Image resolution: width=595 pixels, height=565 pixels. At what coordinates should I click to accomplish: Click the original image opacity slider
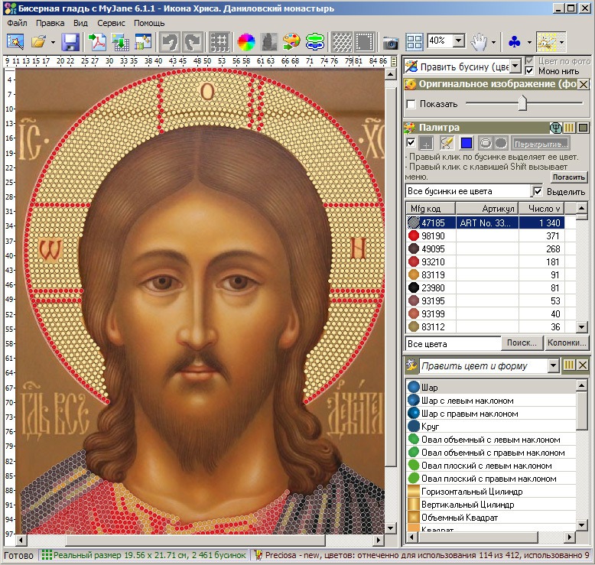tap(522, 103)
